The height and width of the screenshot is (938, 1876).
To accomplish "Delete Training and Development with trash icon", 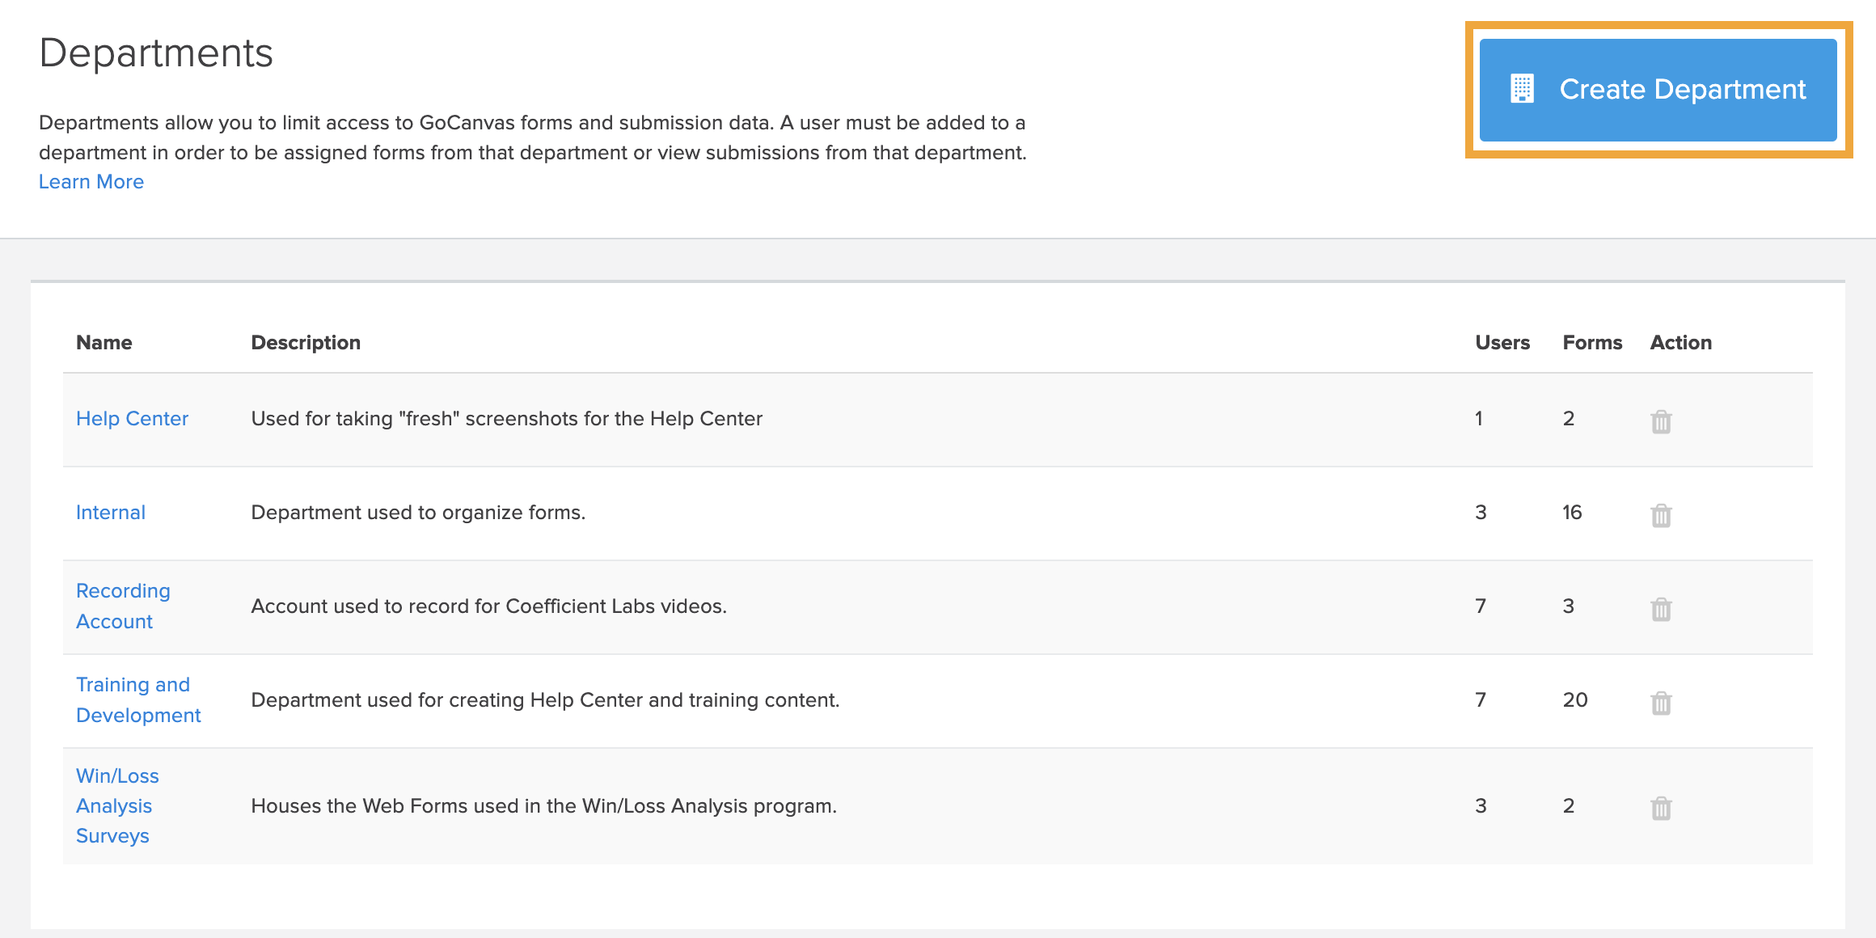I will coord(1662,701).
